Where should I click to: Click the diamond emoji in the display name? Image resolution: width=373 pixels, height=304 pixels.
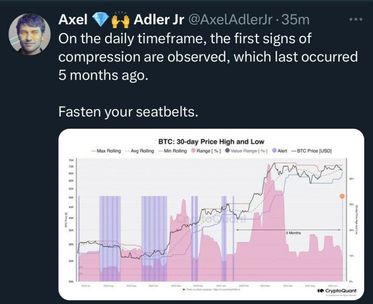99,20
